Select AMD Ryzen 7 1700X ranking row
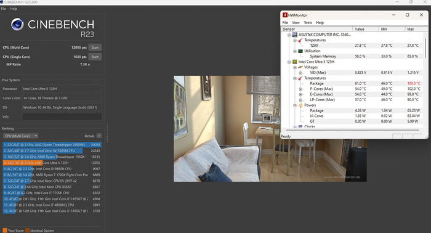Image resolution: width=431 pixels, height=233 pixels. pyautogui.click(x=52, y=175)
